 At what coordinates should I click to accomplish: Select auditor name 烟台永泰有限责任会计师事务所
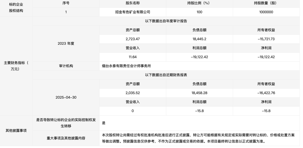pyautogui.click(x=126, y=66)
